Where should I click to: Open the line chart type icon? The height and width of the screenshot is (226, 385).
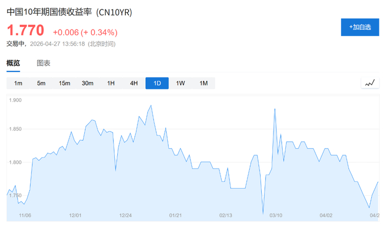pos(370,83)
